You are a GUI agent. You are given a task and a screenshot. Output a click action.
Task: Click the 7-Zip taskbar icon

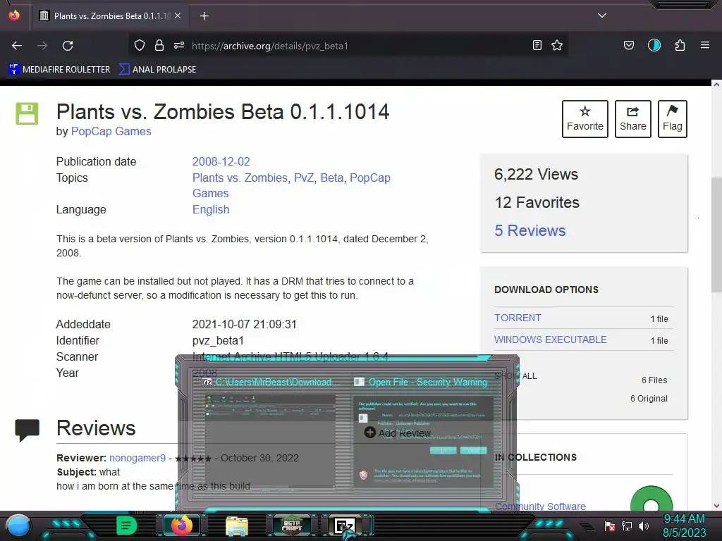tap(345, 526)
